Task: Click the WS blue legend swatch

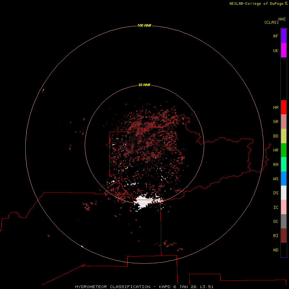Action: point(284,179)
